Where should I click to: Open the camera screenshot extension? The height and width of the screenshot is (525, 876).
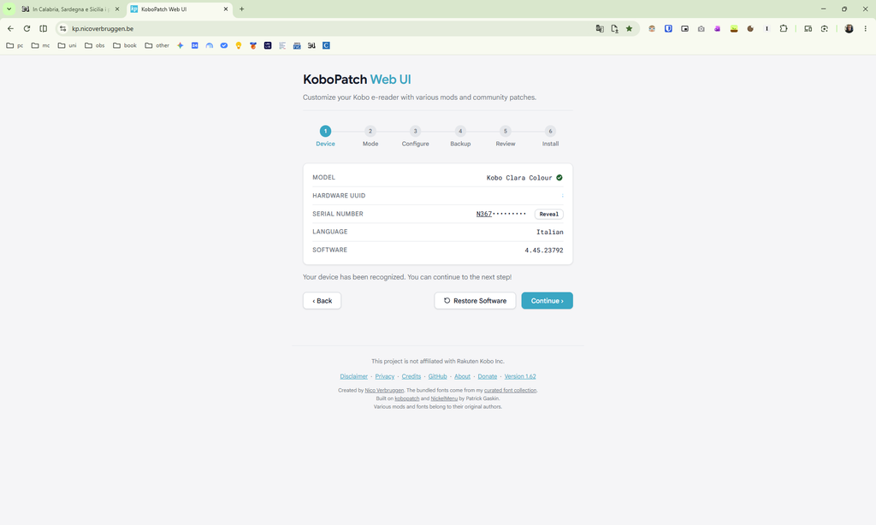(701, 28)
